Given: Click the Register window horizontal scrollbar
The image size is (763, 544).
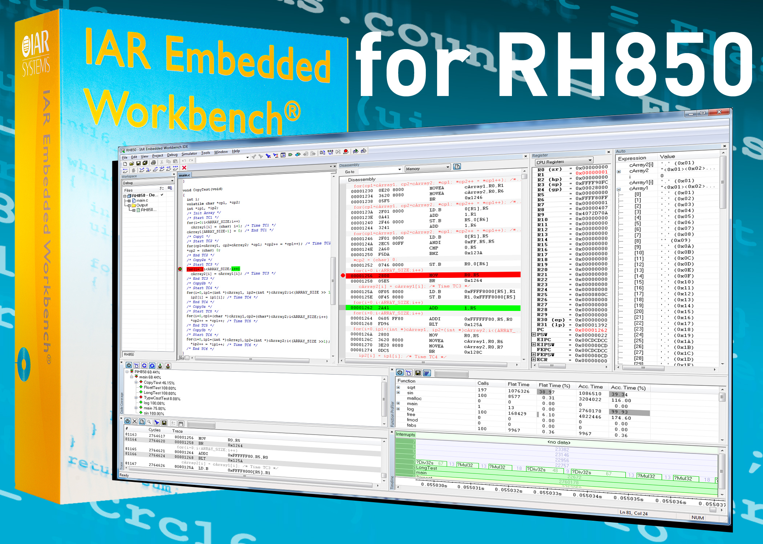Looking at the screenshot, I should point(552,366).
